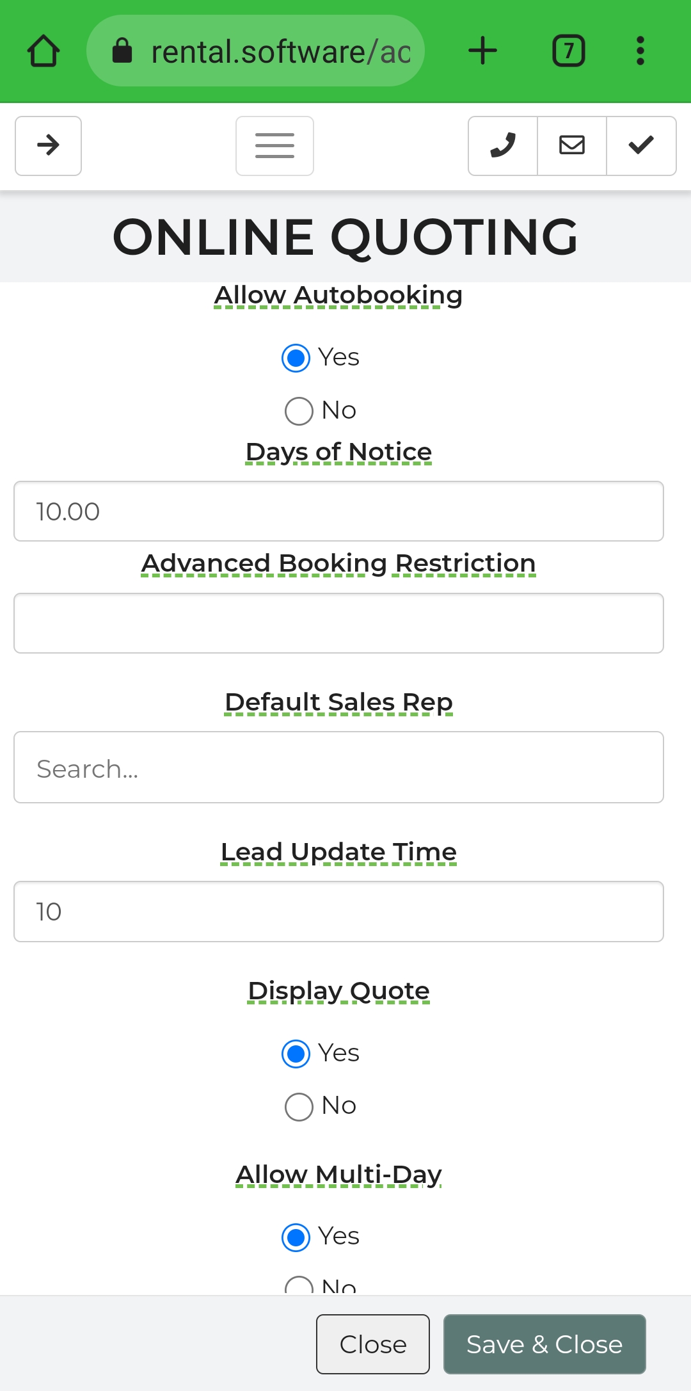691x1391 pixels.
Task: Click the right arrow button
Action: tap(49, 146)
